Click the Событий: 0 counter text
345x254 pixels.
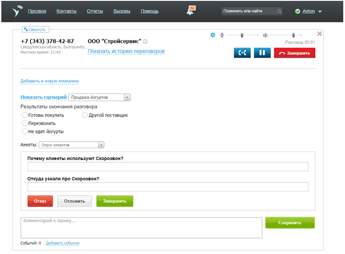tap(31, 243)
